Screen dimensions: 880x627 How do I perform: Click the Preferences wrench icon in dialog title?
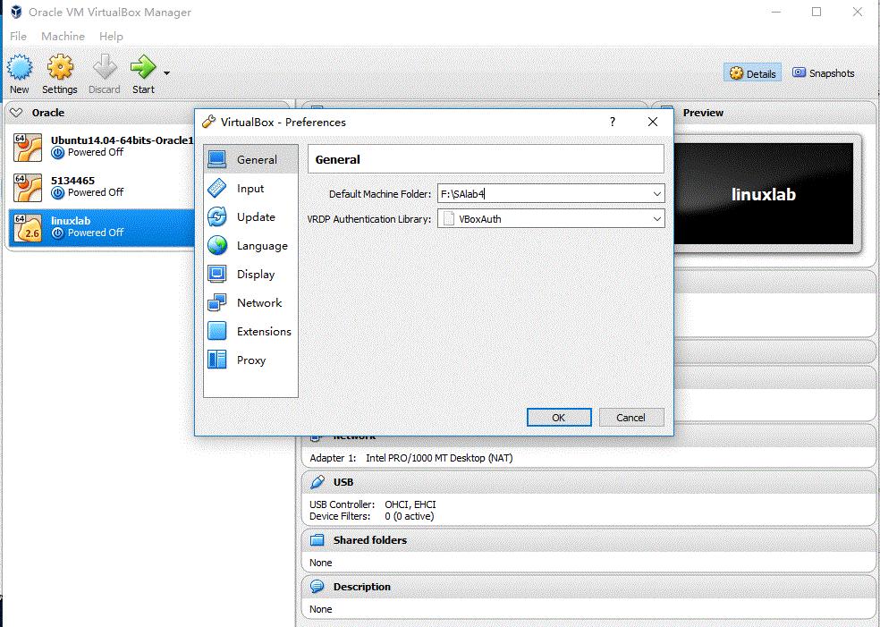coord(208,122)
